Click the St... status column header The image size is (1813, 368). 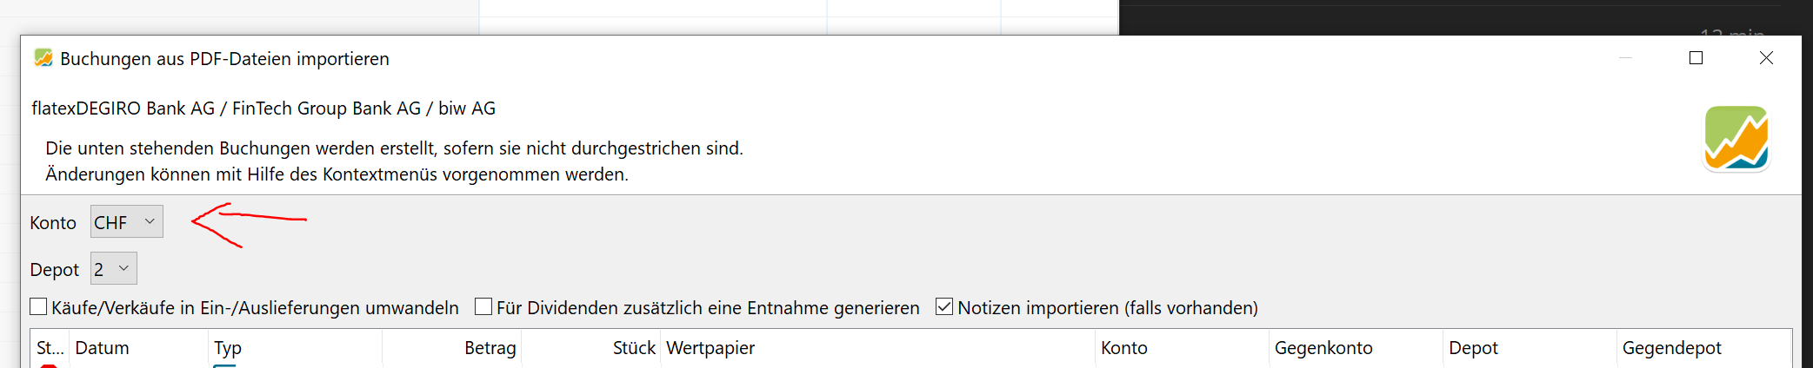point(50,348)
